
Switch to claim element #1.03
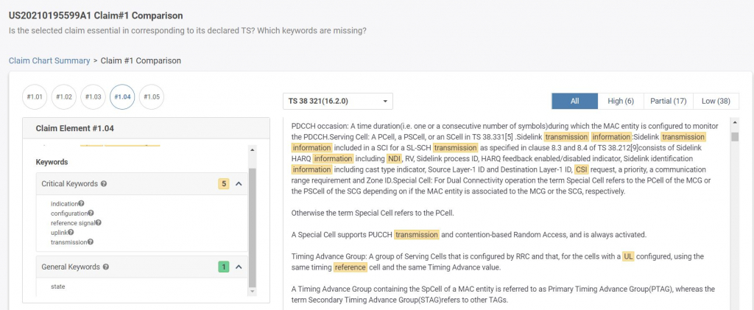click(93, 97)
